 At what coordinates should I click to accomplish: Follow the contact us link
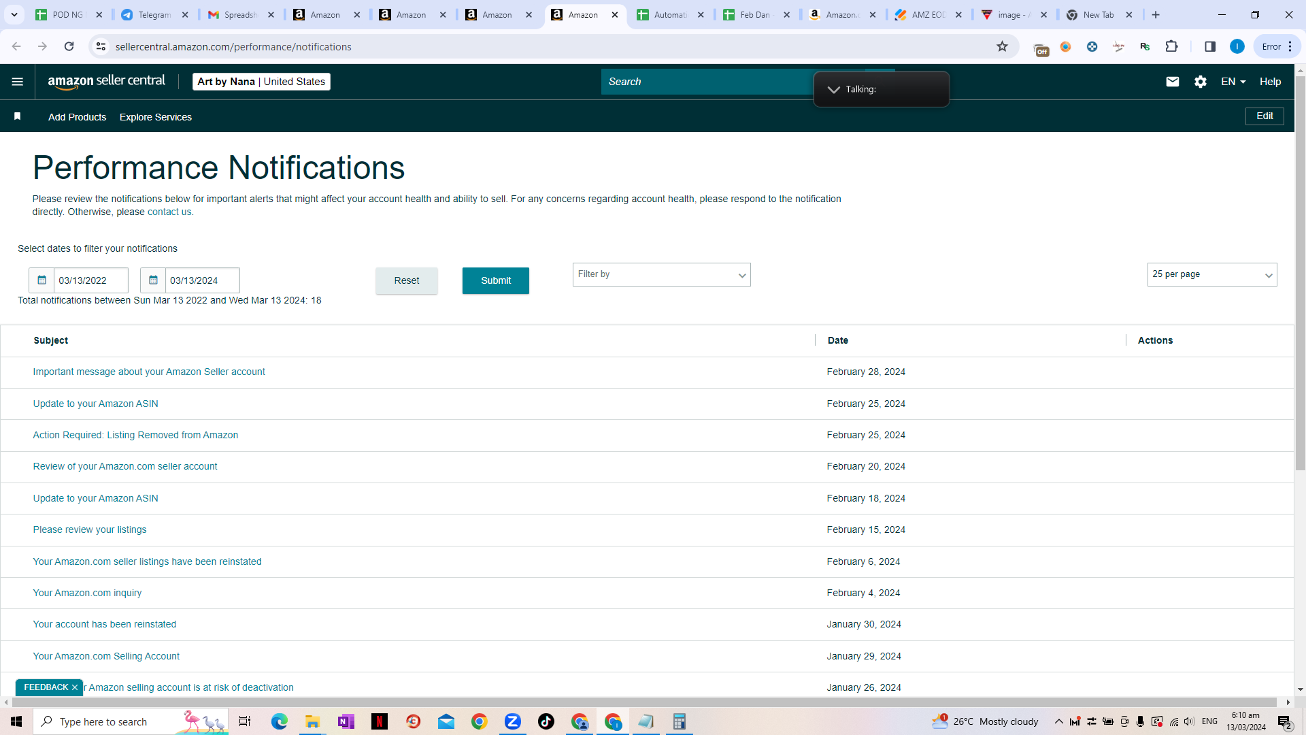169,212
